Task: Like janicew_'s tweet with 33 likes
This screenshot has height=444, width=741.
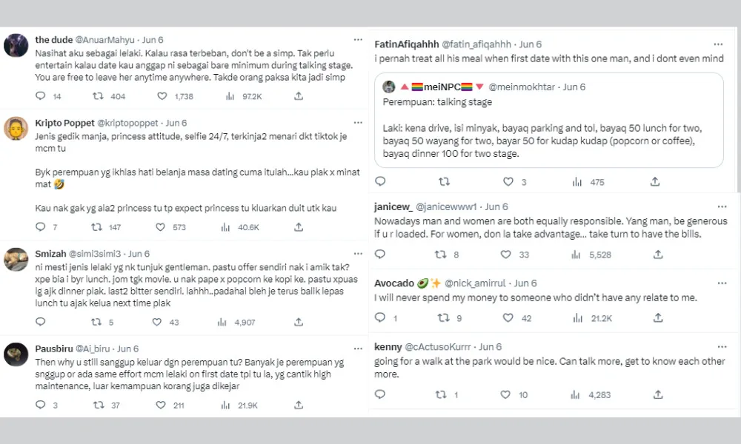Action: coord(508,255)
